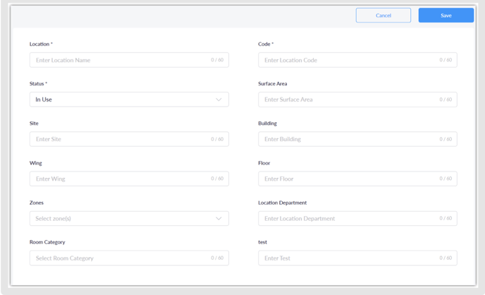Click the Select Room Category field
The image size is (485, 295).
pyautogui.click(x=129, y=258)
